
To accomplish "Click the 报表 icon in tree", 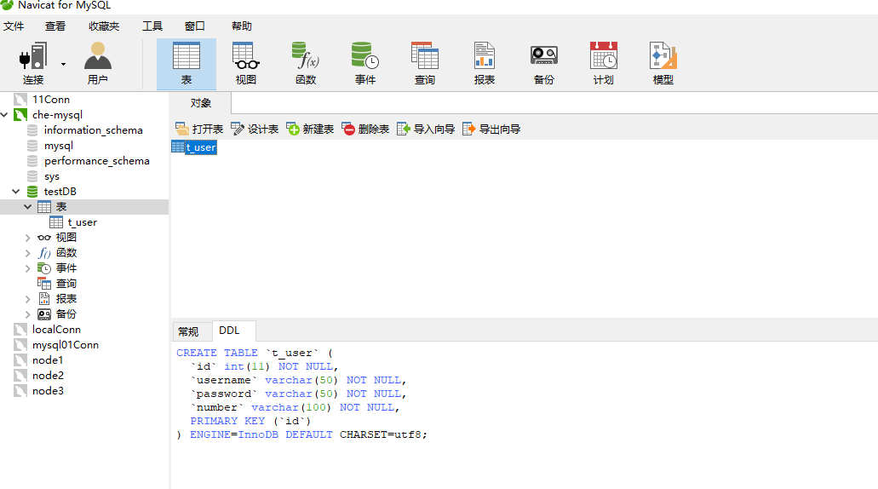I will tap(44, 299).
